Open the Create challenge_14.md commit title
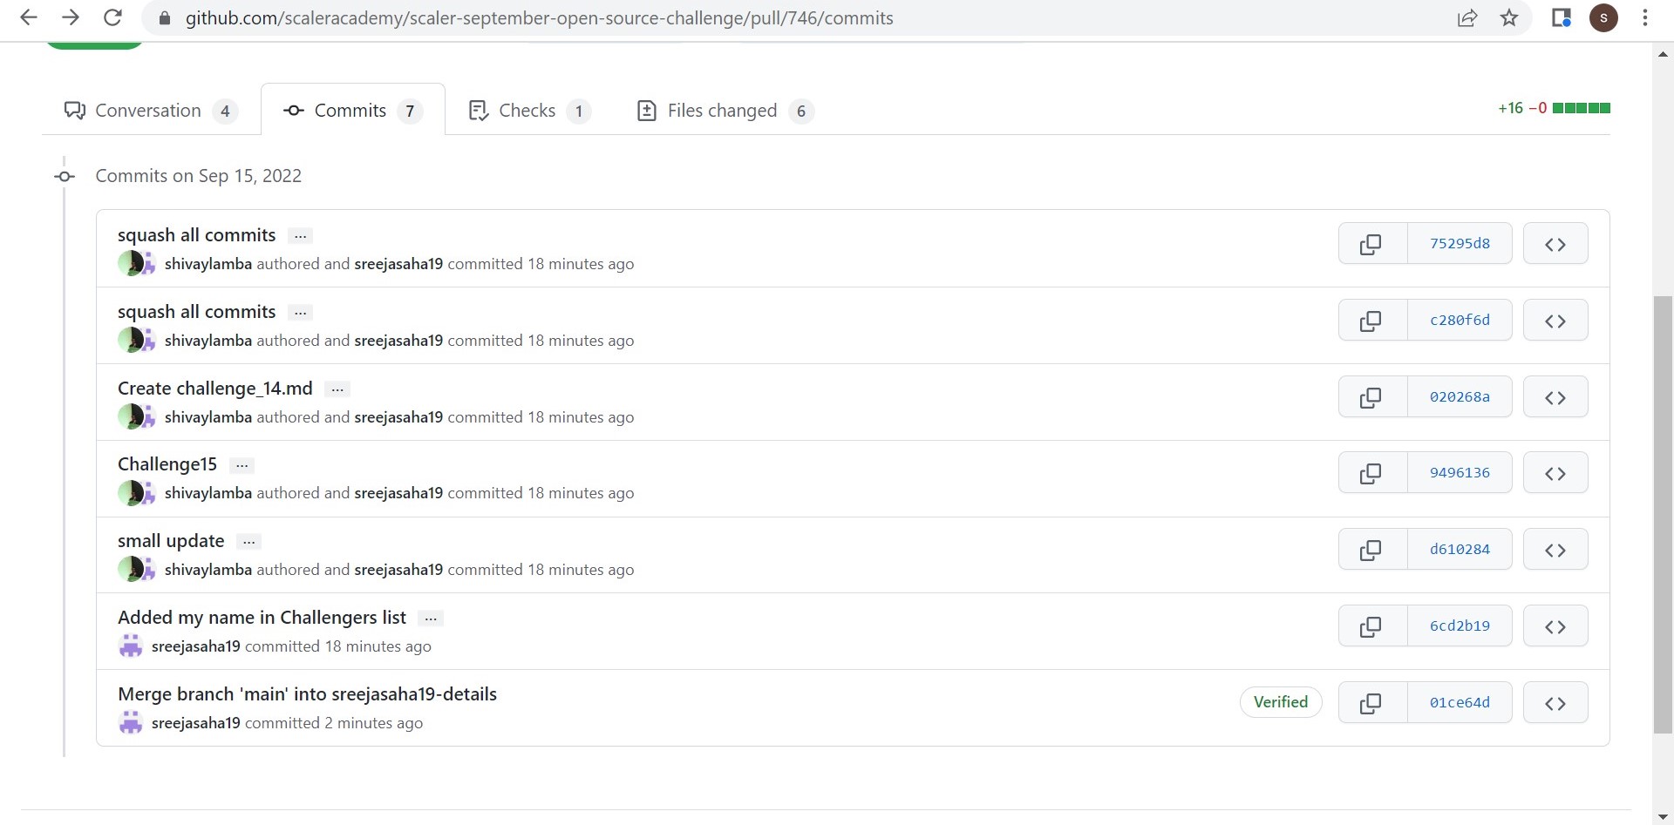 pos(215,389)
